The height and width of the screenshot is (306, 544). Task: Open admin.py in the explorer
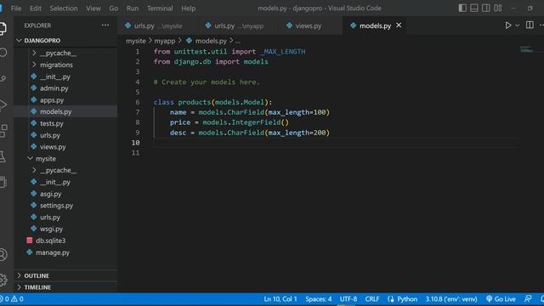pyautogui.click(x=66, y=88)
